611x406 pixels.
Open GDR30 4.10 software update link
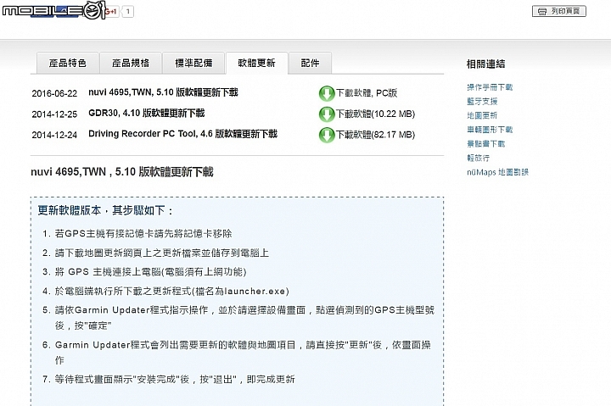coord(147,114)
